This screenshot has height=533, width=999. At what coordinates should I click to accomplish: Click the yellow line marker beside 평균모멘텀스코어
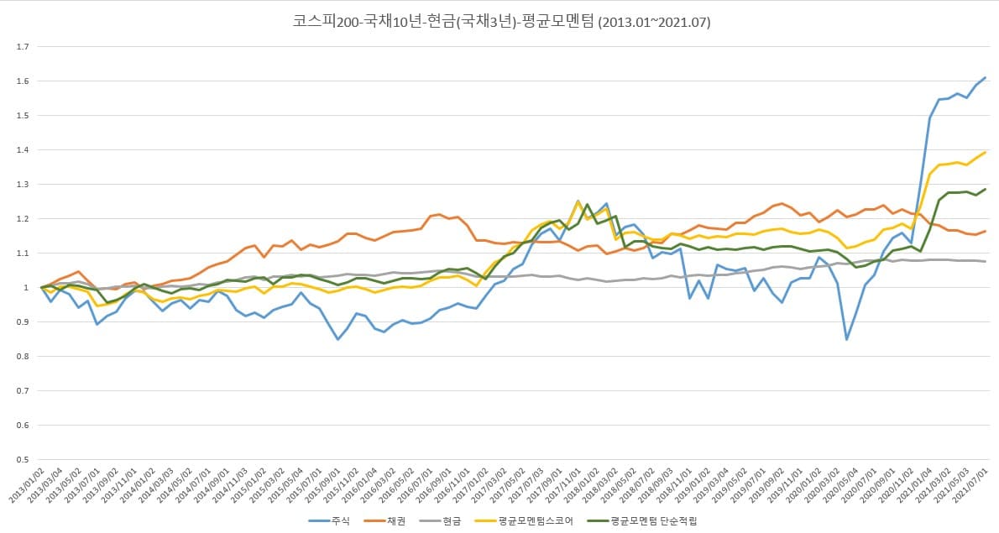click(485, 521)
